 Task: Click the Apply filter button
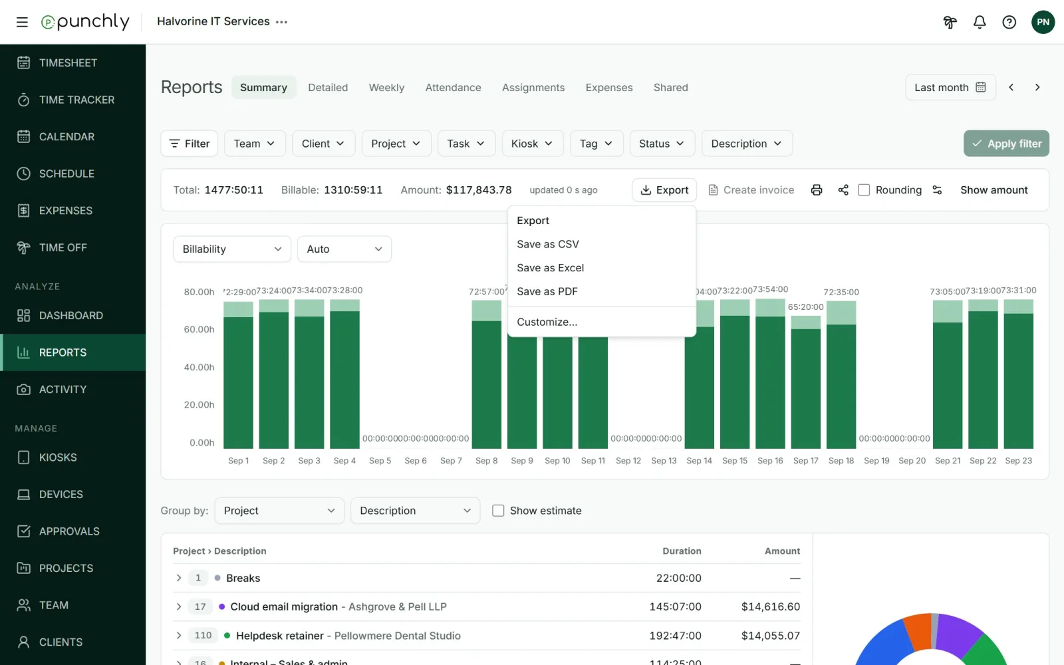click(1006, 144)
